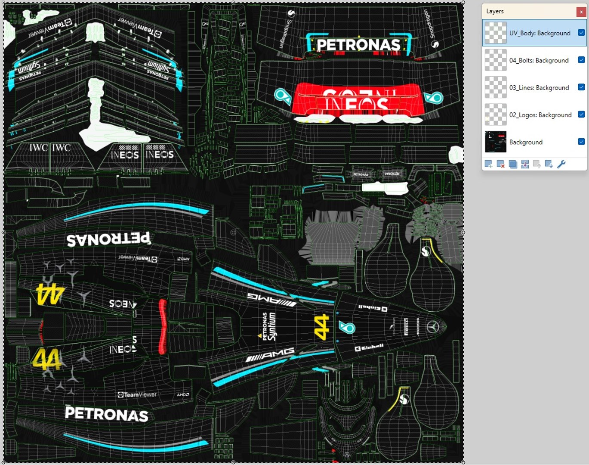Click the Mercedes star logo on the nose
Screen dimensions: 589x465
click(433, 327)
